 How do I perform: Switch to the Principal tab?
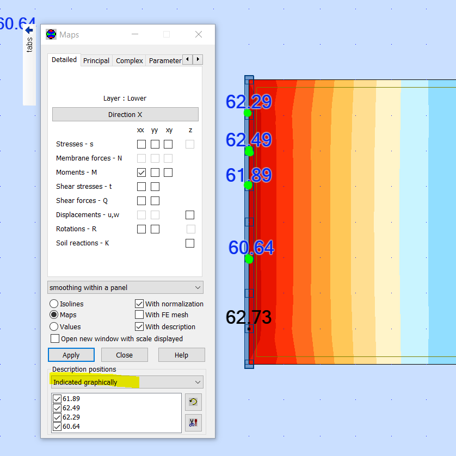pos(96,60)
